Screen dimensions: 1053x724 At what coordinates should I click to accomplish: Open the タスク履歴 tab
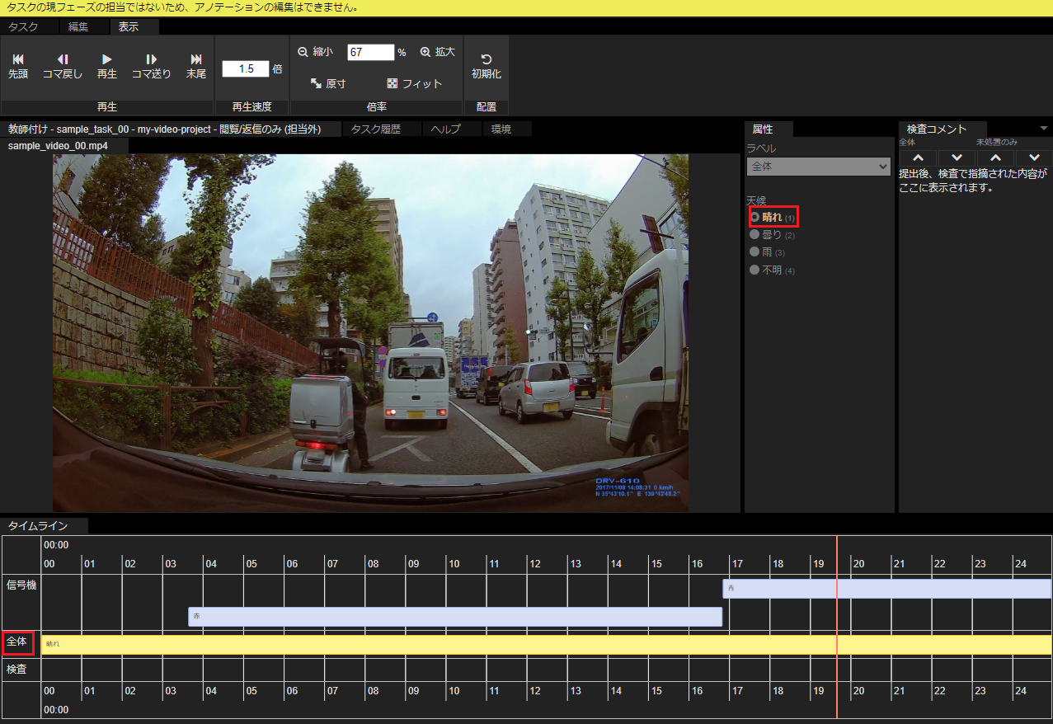pos(375,129)
